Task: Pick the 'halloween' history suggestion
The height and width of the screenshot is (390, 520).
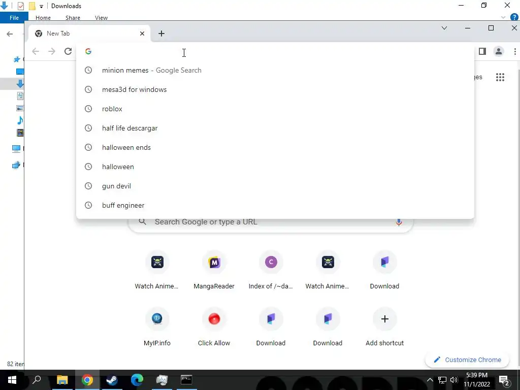Action: 275,167
